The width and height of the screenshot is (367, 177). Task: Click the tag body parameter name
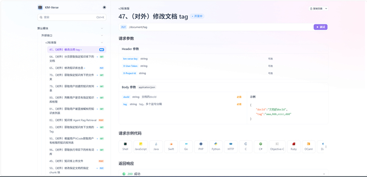pyautogui.click(x=125, y=104)
